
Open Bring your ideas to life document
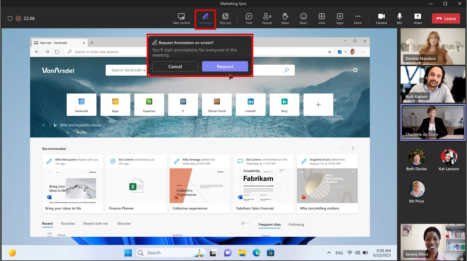tap(73, 184)
